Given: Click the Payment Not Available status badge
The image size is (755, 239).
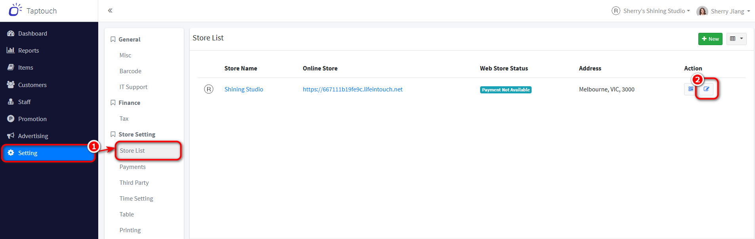Looking at the screenshot, I should (505, 90).
